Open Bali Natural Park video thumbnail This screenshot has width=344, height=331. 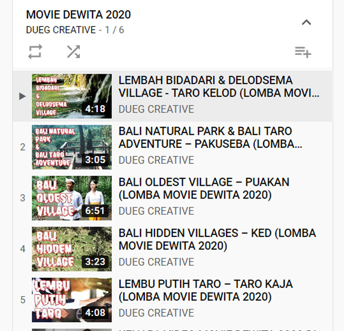(72, 147)
